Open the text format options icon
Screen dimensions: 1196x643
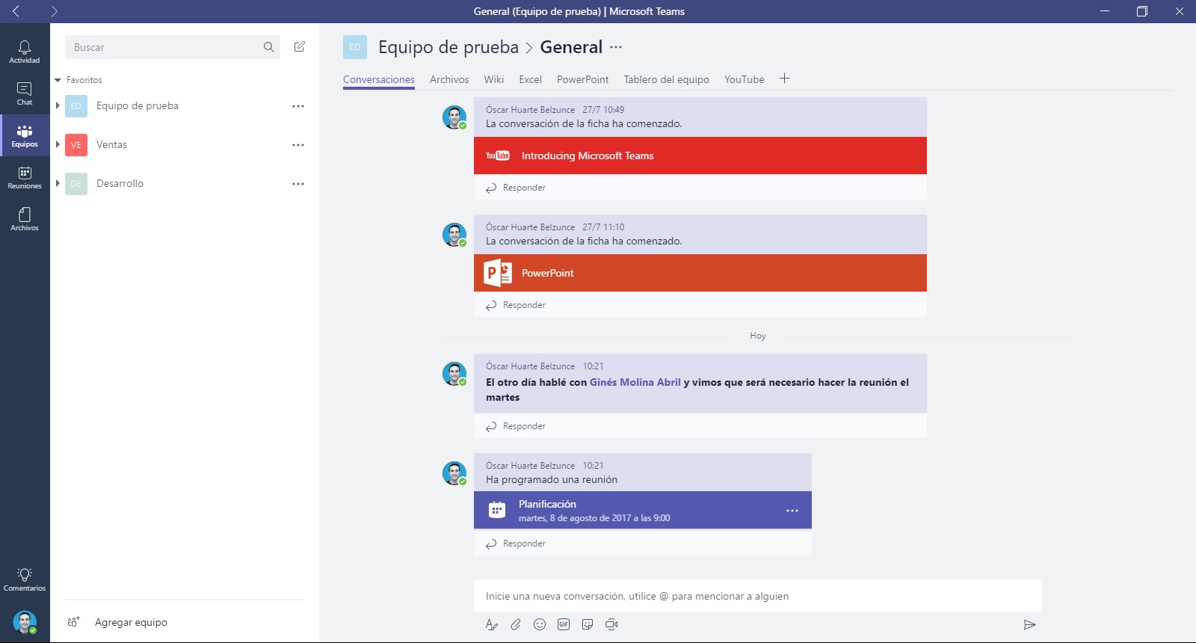click(491, 624)
